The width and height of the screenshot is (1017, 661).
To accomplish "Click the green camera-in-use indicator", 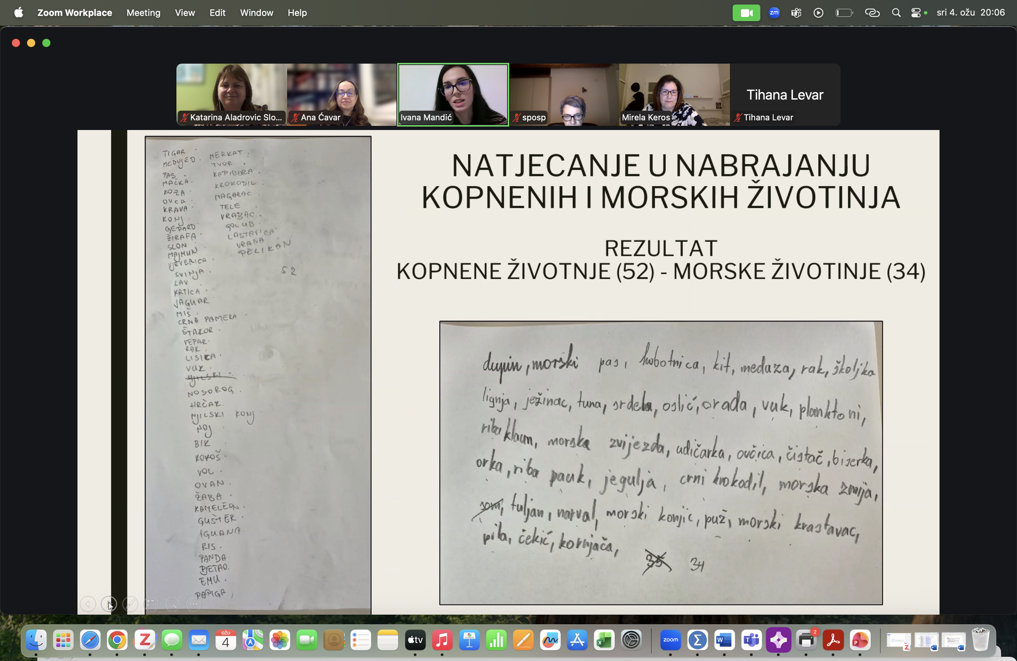I will 746,13.
